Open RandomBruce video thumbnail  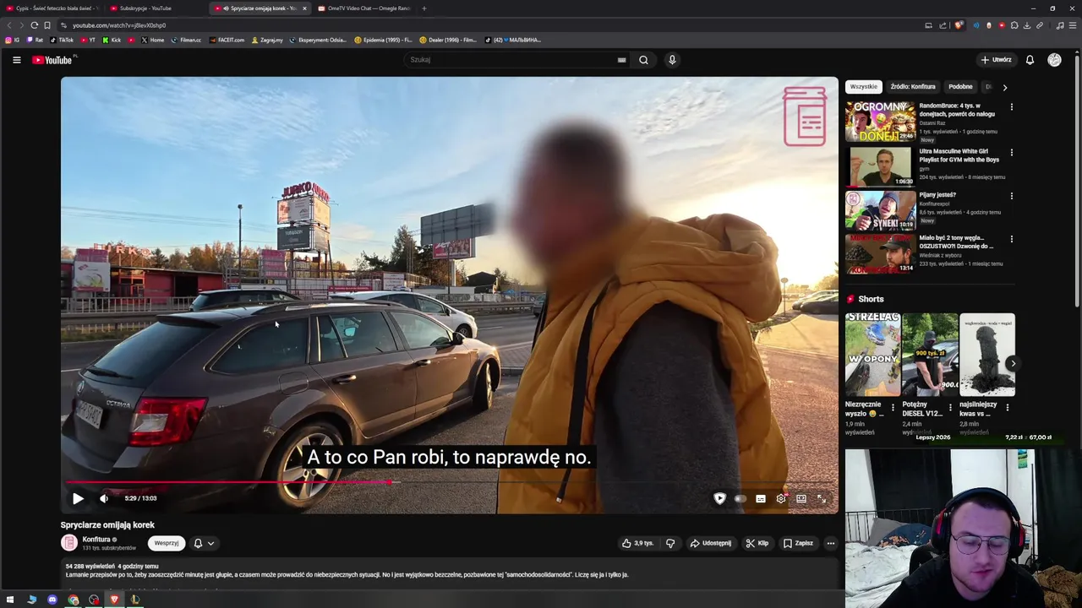[880, 121]
